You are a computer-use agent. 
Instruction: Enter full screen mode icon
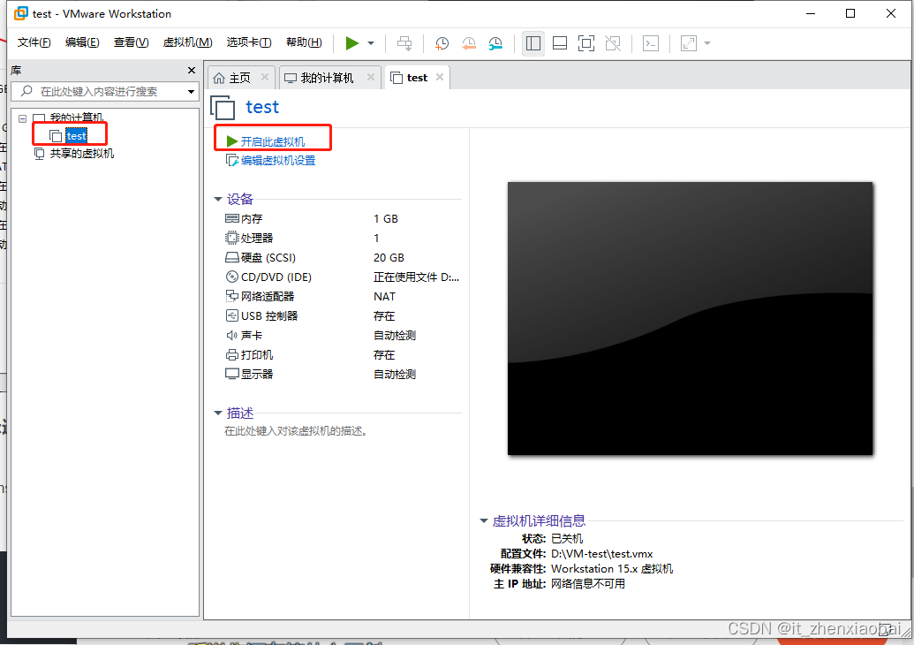click(586, 43)
